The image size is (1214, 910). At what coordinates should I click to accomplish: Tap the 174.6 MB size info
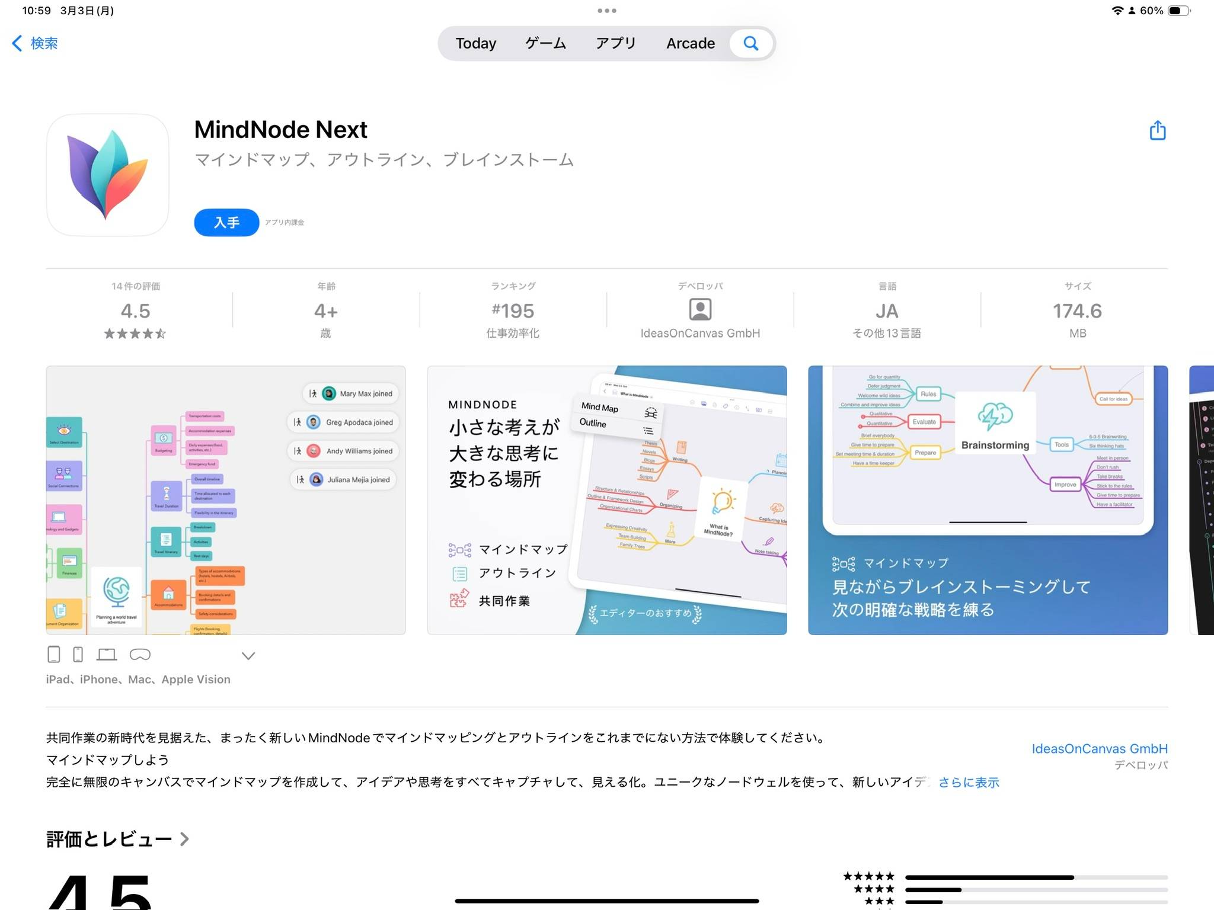click(x=1077, y=310)
